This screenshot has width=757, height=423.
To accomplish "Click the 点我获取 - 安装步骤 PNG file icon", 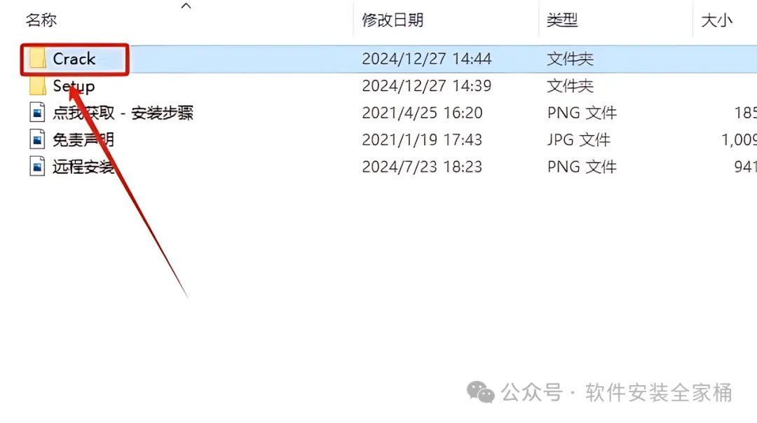I will 37,113.
